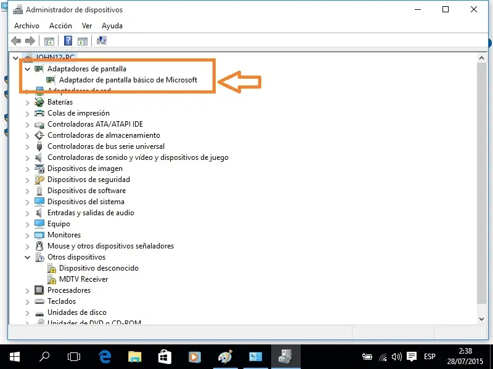Screen dimensions: 493x369
Task: Click the mouse icon for Mouse y otros dispositivos
Action: [x=39, y=245]
